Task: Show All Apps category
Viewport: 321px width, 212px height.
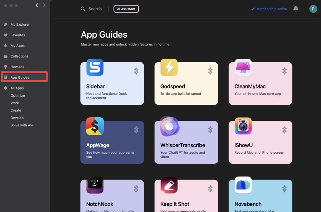Action: click(17, 88)
